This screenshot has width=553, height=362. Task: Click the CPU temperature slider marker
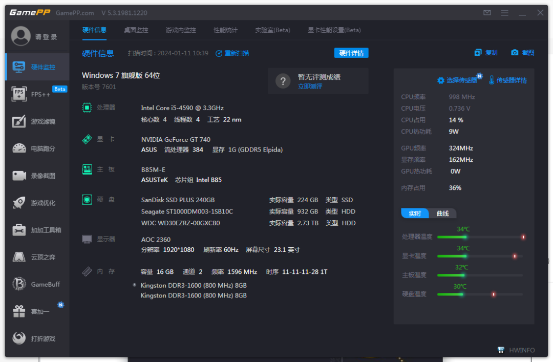coord(523,237)
